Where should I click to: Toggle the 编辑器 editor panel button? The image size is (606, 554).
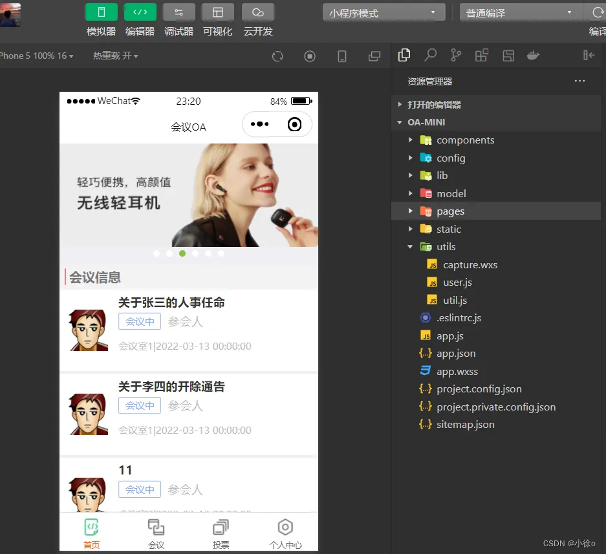tap(140, 12)
